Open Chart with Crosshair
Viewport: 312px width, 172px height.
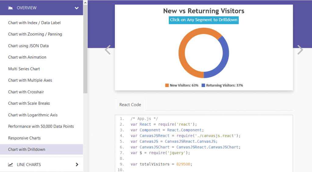26,92
